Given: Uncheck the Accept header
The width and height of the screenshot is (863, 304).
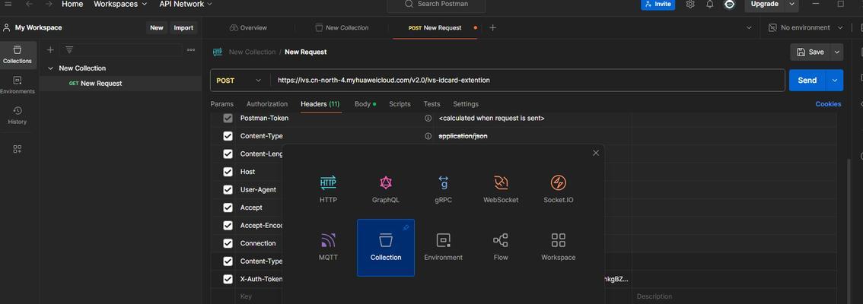Looking at the screenshot, I should 228,207.
